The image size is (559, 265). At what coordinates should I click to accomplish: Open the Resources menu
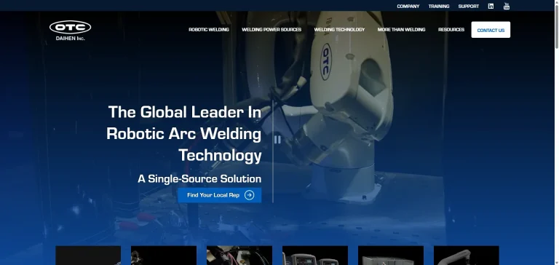451,30
